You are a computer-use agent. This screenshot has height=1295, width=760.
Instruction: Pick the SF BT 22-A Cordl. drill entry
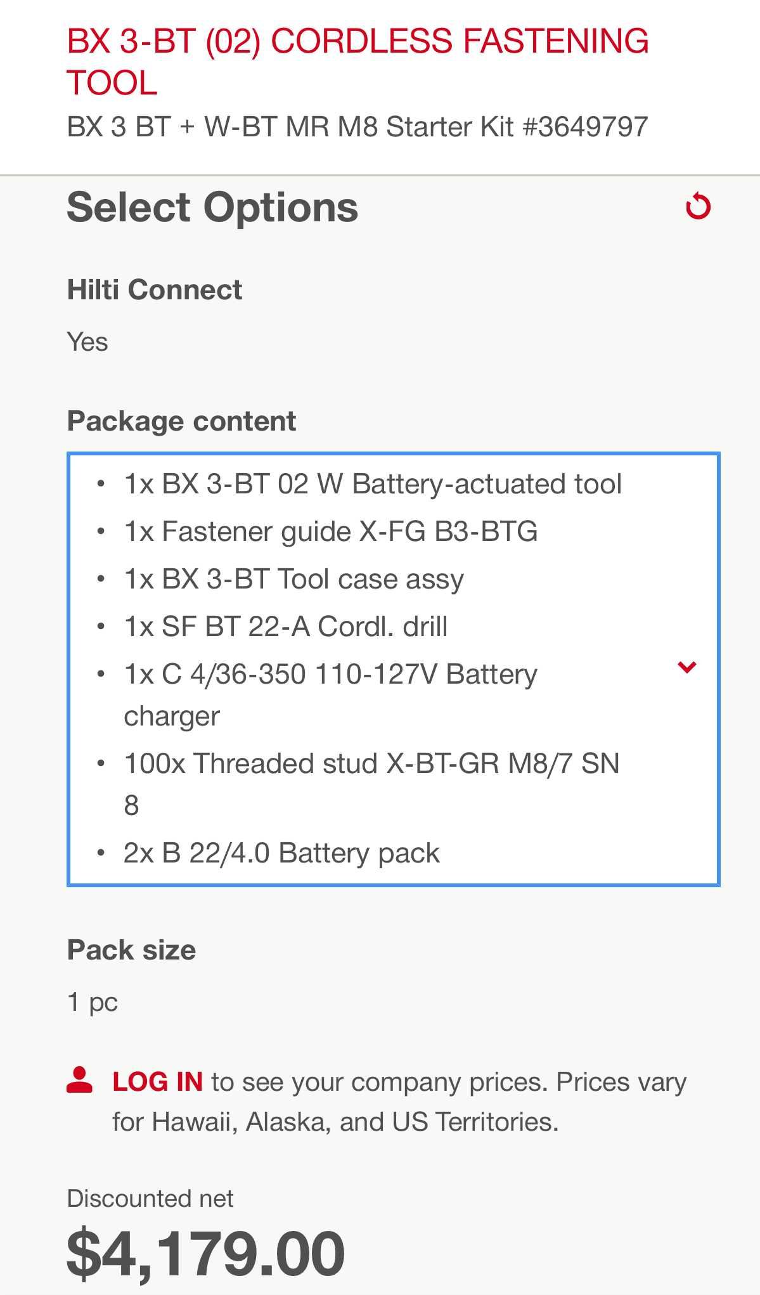pos(286,627)
